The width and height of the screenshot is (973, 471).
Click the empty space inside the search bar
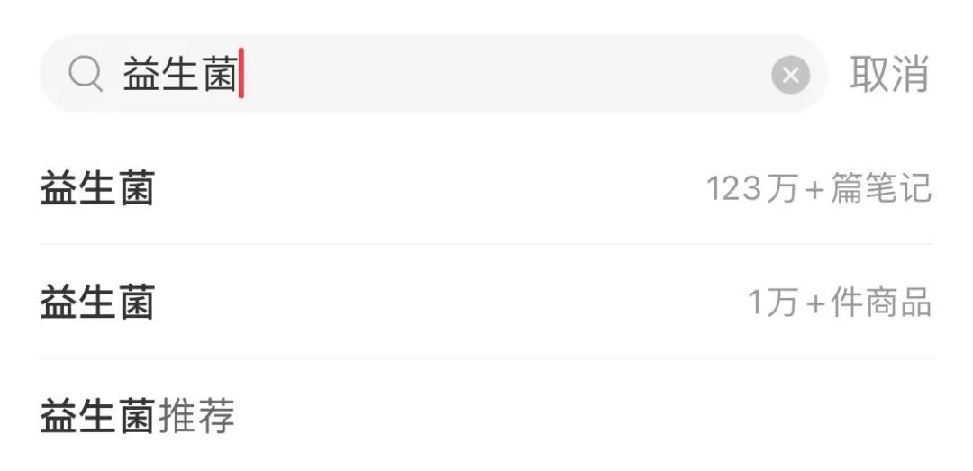click(x=505, y=76)
